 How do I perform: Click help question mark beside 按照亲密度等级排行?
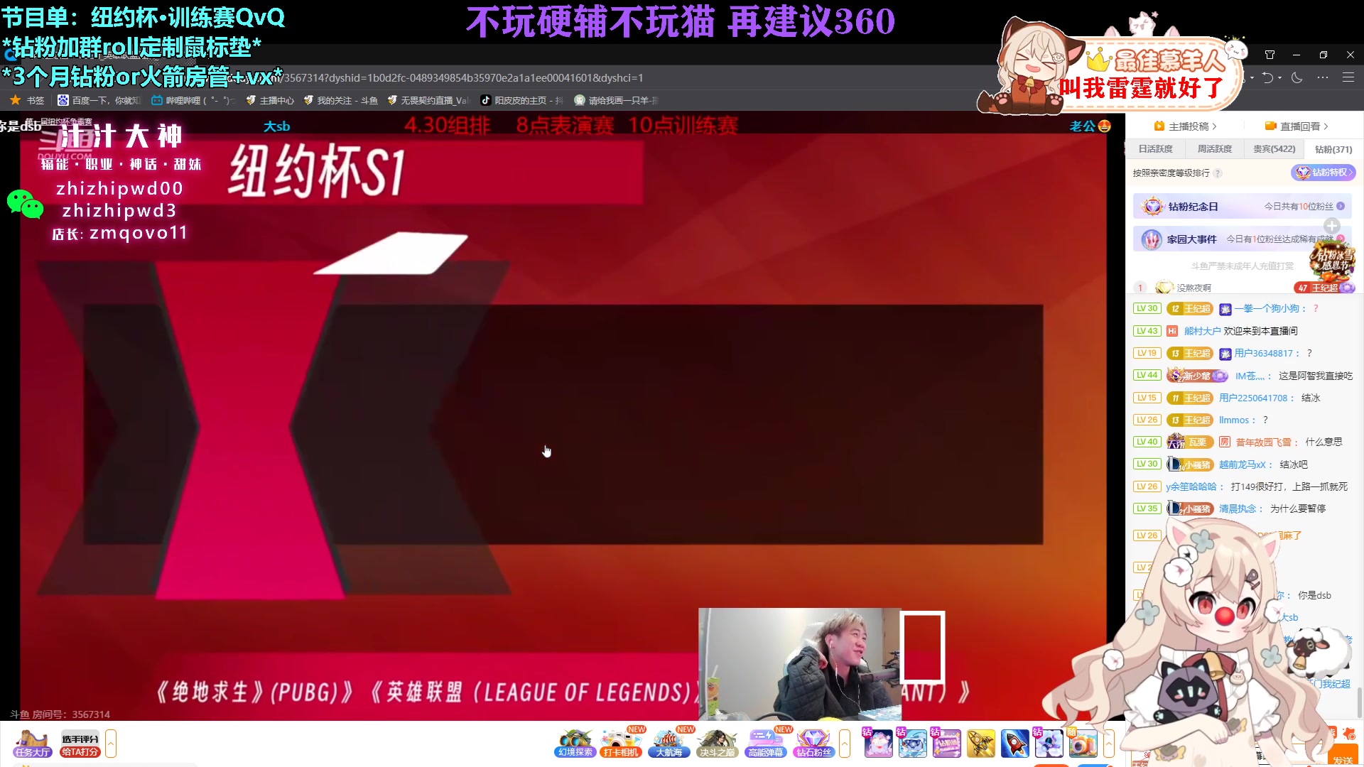[1218, 173]
